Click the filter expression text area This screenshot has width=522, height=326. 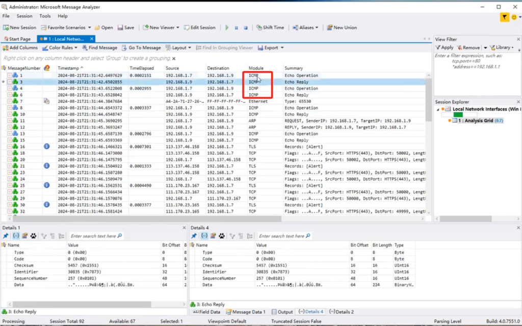[477, 74]
